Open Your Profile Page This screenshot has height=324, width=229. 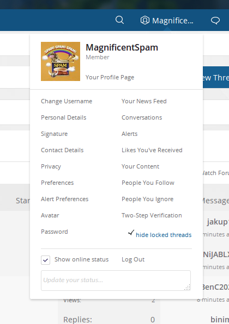click(110, 77)
